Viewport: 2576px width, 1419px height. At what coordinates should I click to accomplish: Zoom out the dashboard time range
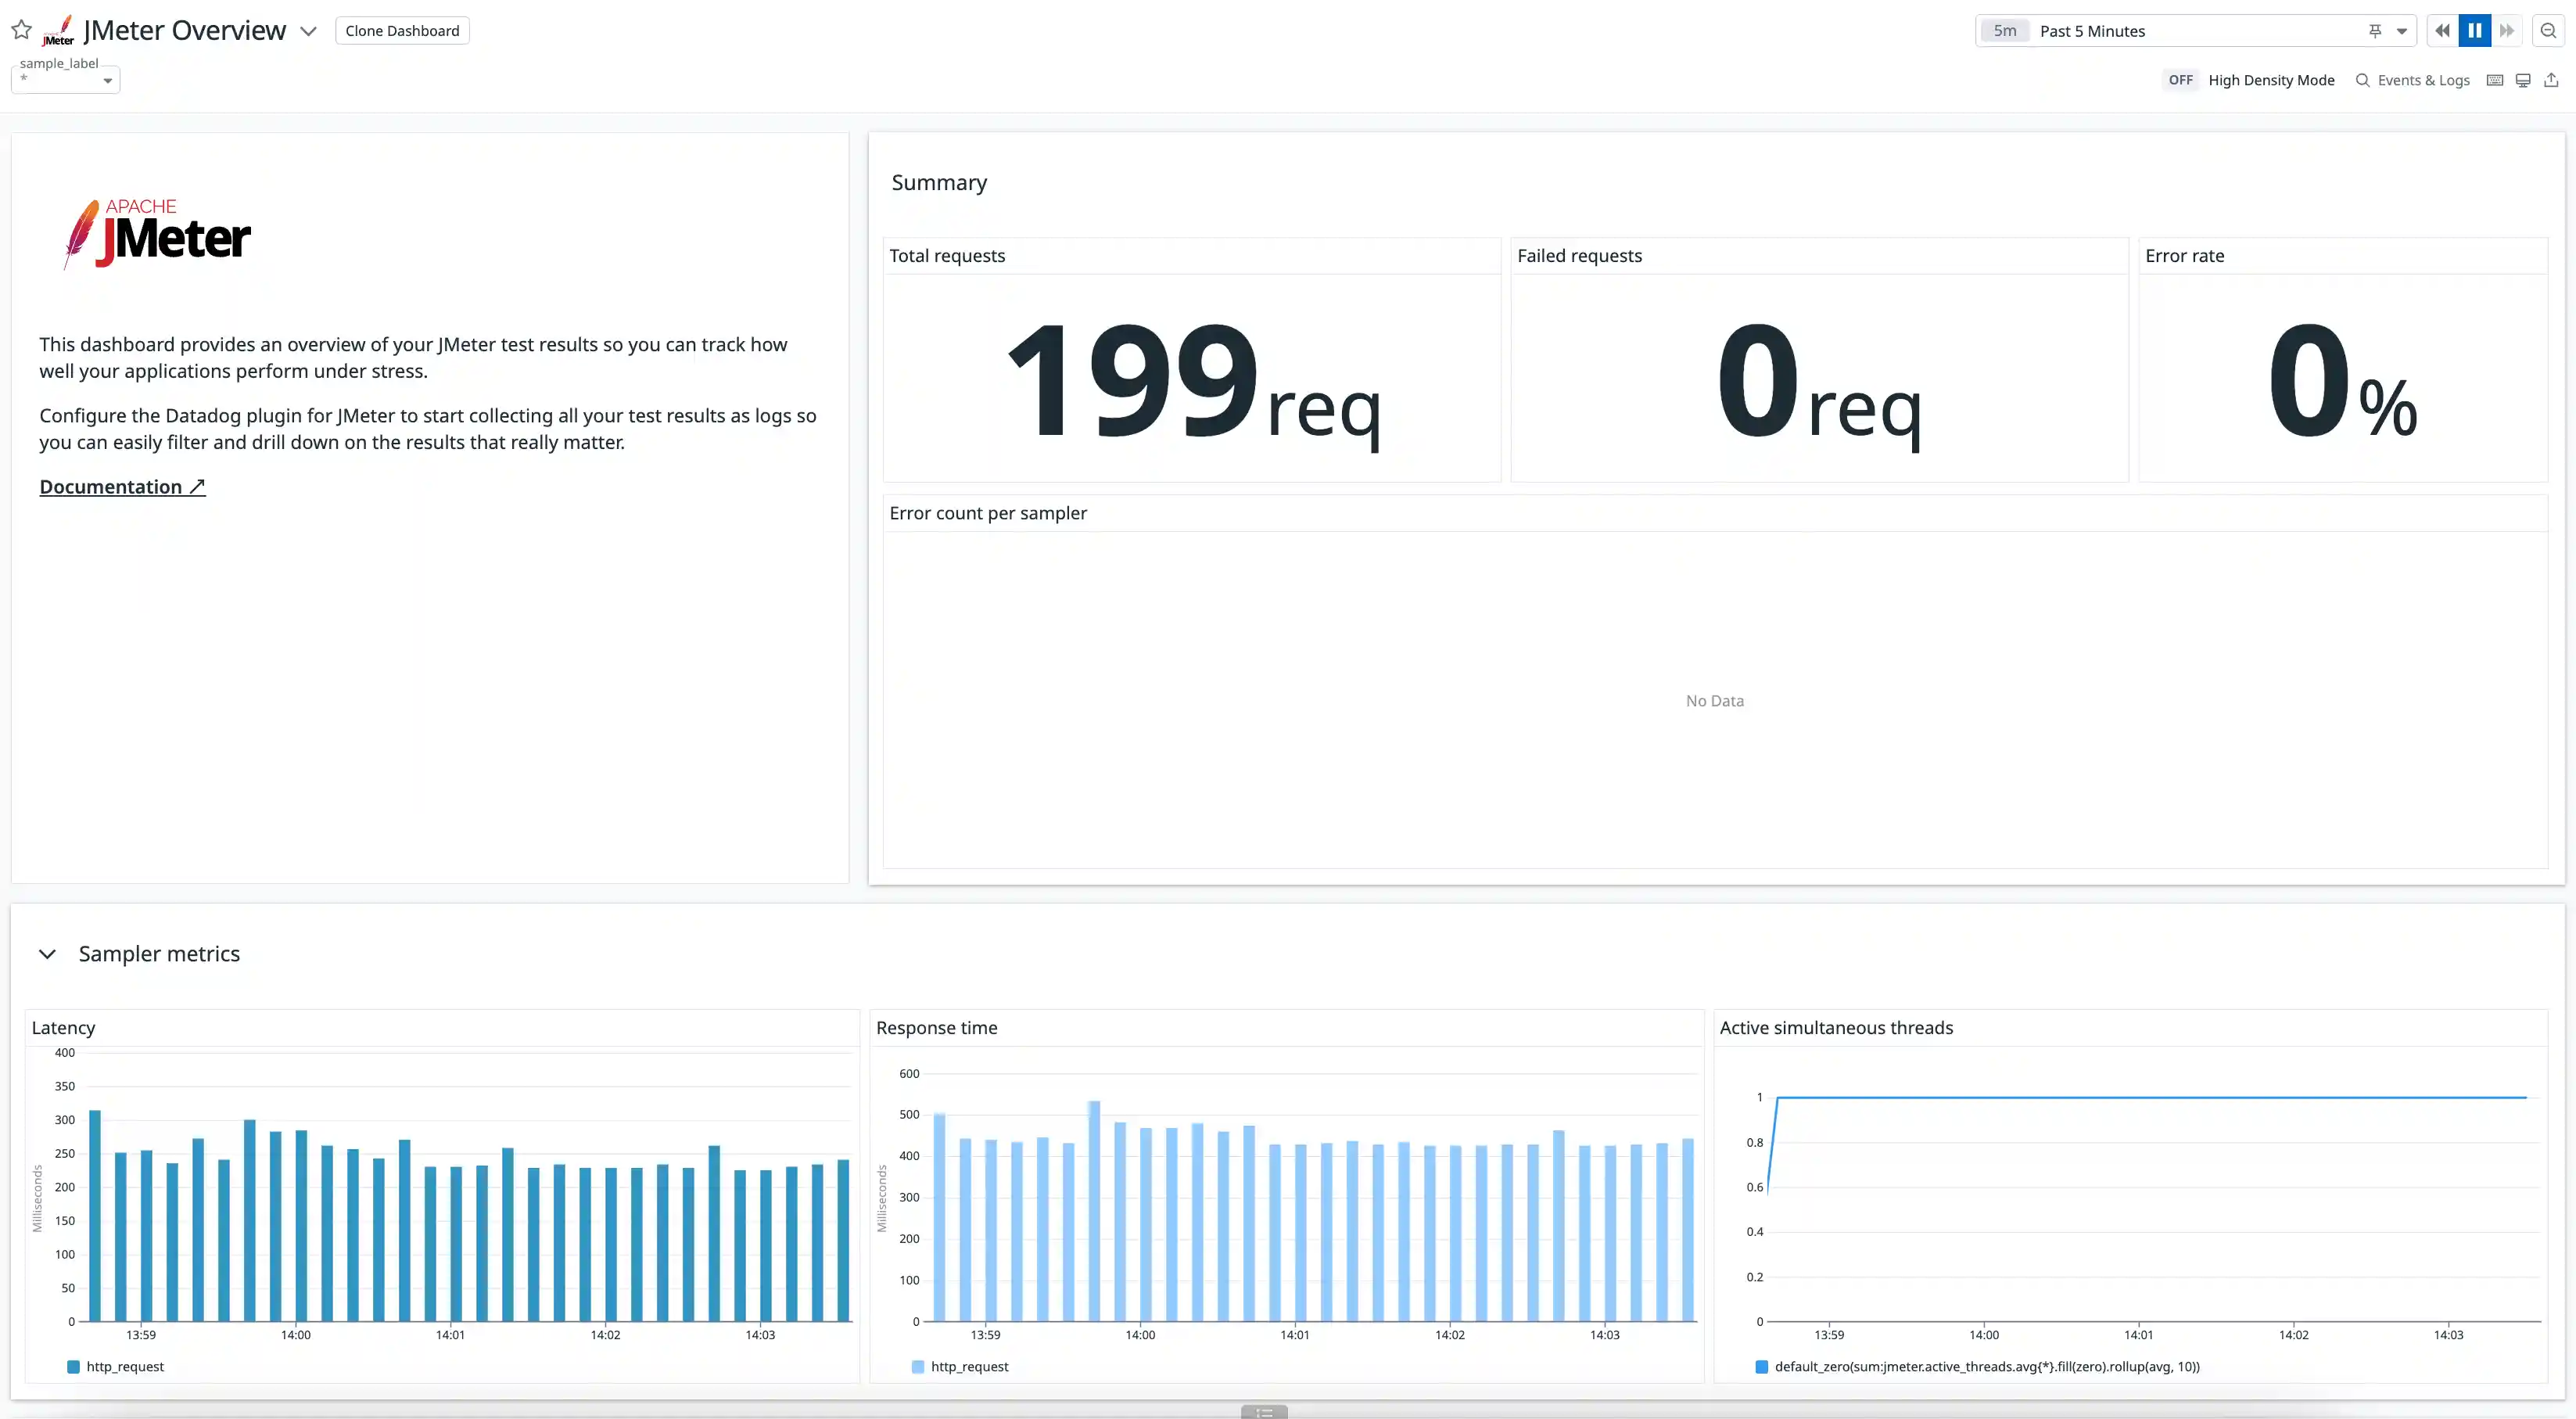coord(2549,30)
